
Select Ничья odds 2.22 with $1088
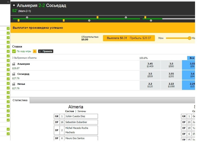coord(171,85)
